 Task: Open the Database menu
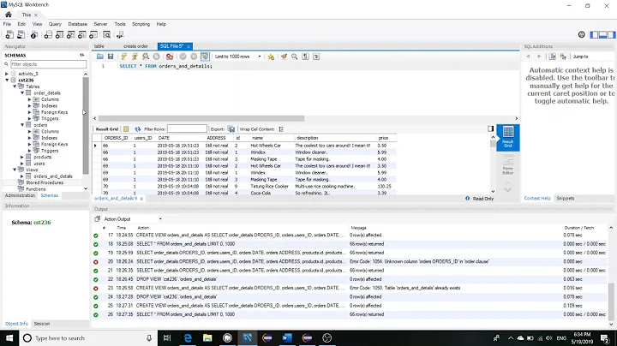coord(77,24)
